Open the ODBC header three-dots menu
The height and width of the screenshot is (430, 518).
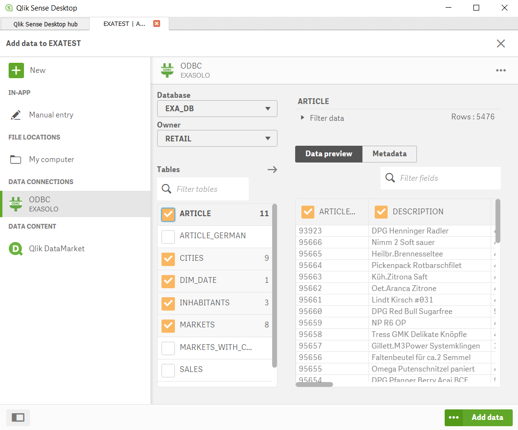coord(501,70)
